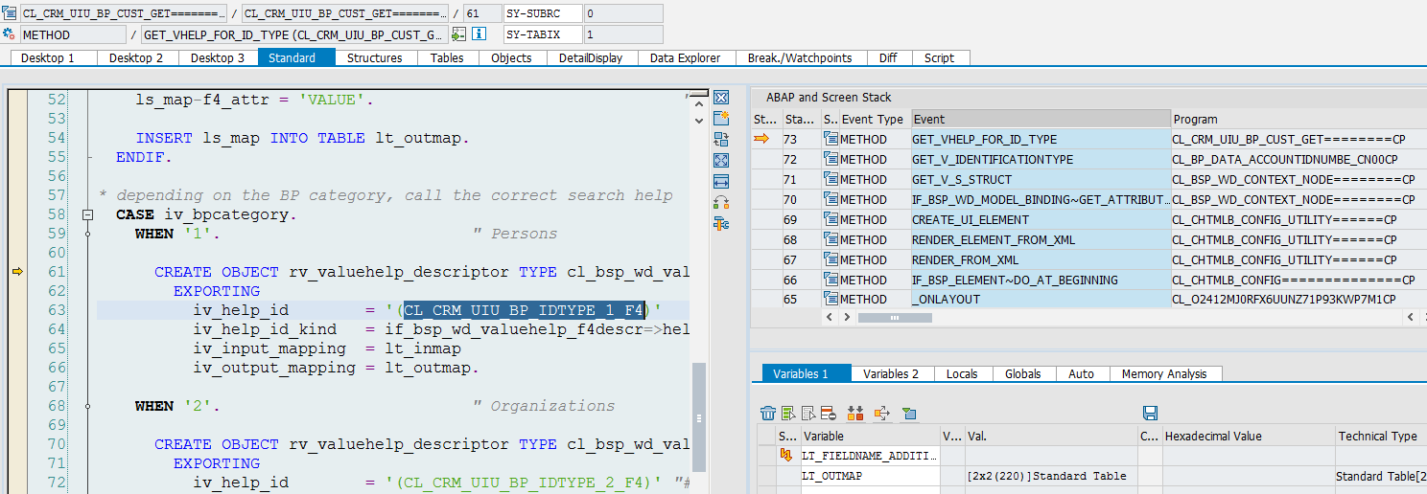Open the Diff tab

[888, 57]
